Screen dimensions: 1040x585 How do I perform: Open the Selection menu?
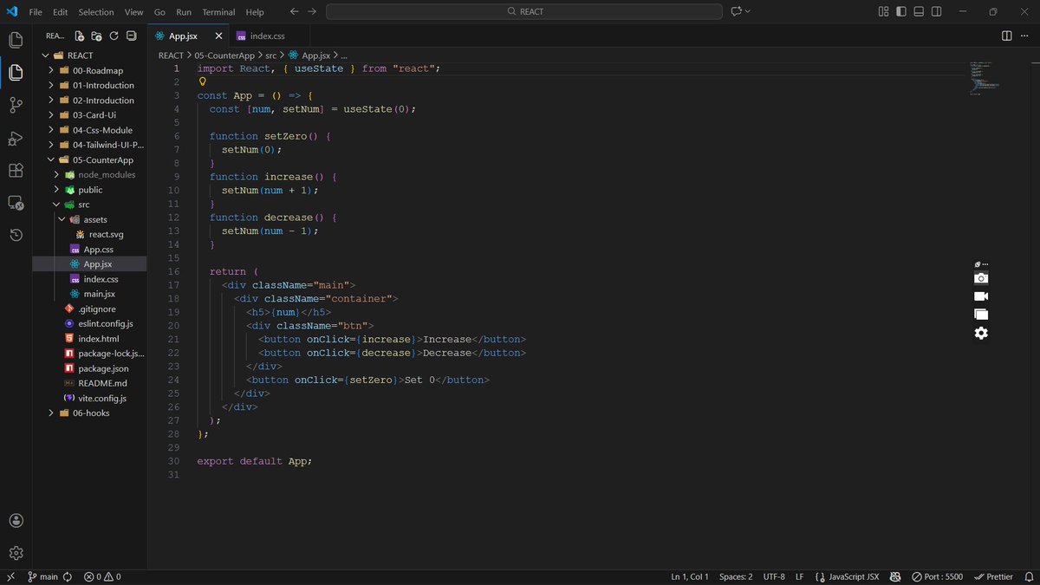tap(95, 12)
